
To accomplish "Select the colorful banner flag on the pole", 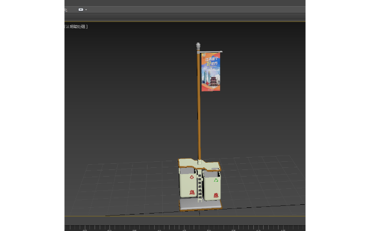I will tap(211, 72).
